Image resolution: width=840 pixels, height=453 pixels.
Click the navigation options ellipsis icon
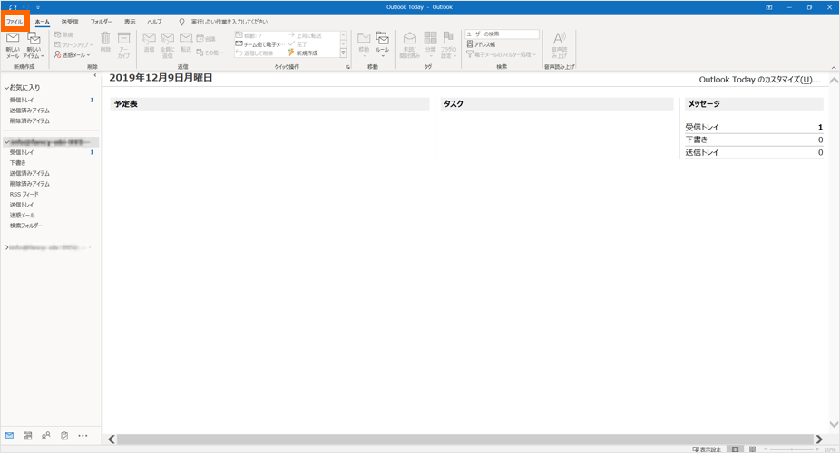pyautogui.click(x=83, y=436)
